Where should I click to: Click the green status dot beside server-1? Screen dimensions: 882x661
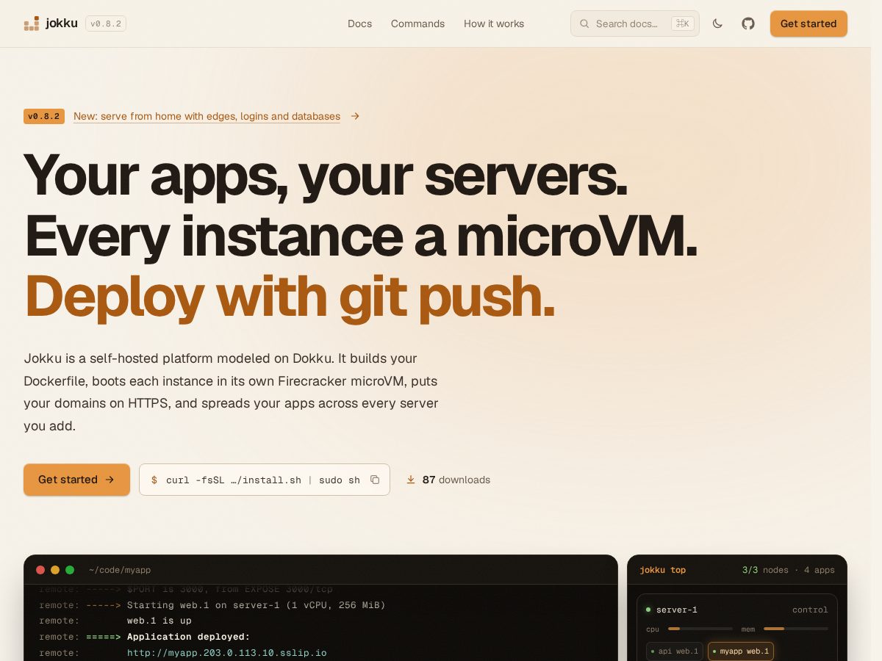648,610
